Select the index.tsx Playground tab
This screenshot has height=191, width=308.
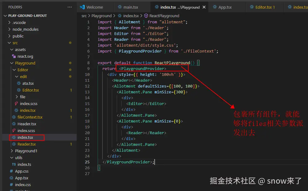(180, 7)
